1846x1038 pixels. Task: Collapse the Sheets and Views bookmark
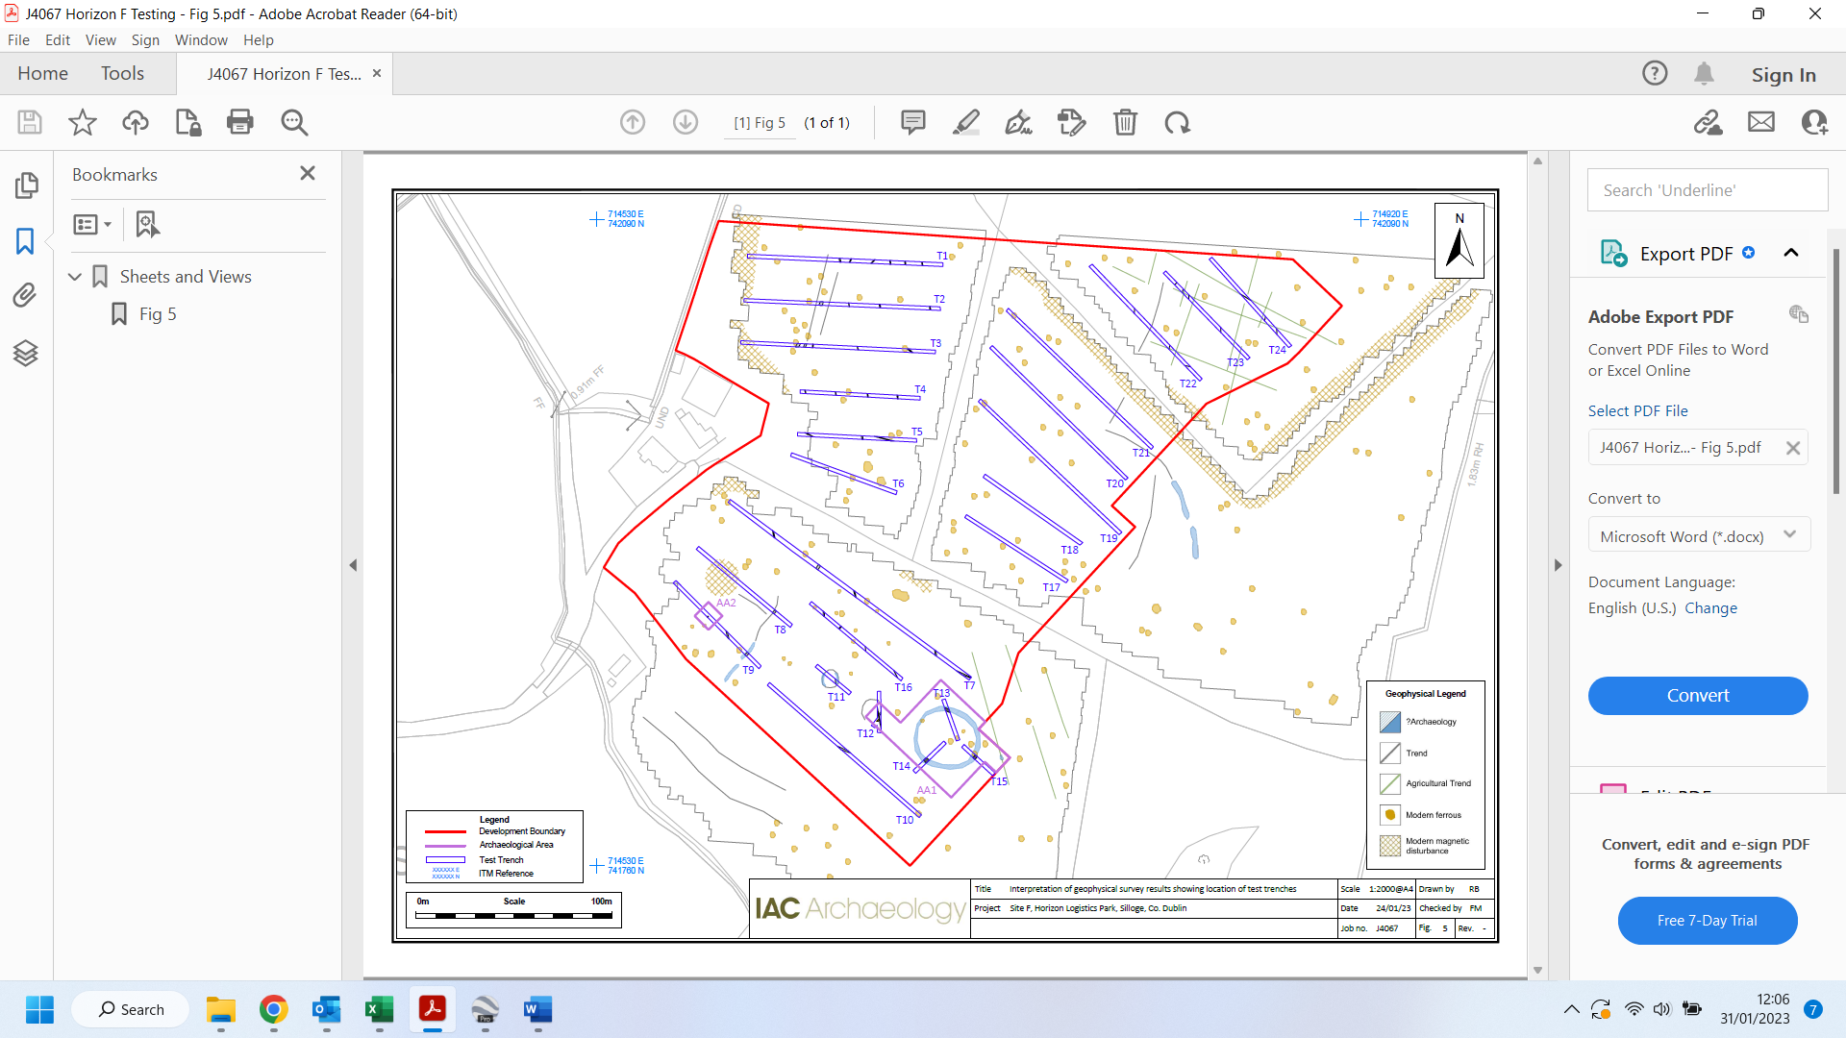[75, 277]
